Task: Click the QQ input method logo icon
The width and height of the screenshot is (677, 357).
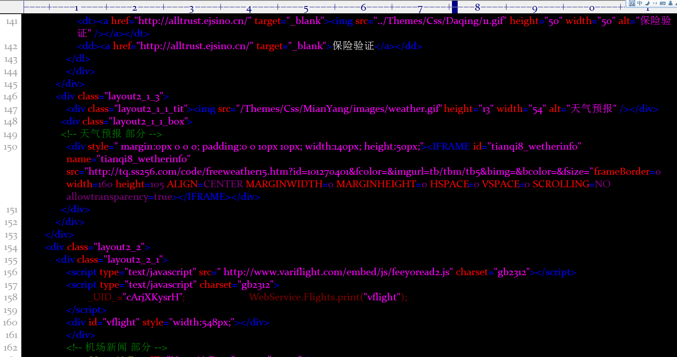Action: pyautogui.click(x=632, y=3)
